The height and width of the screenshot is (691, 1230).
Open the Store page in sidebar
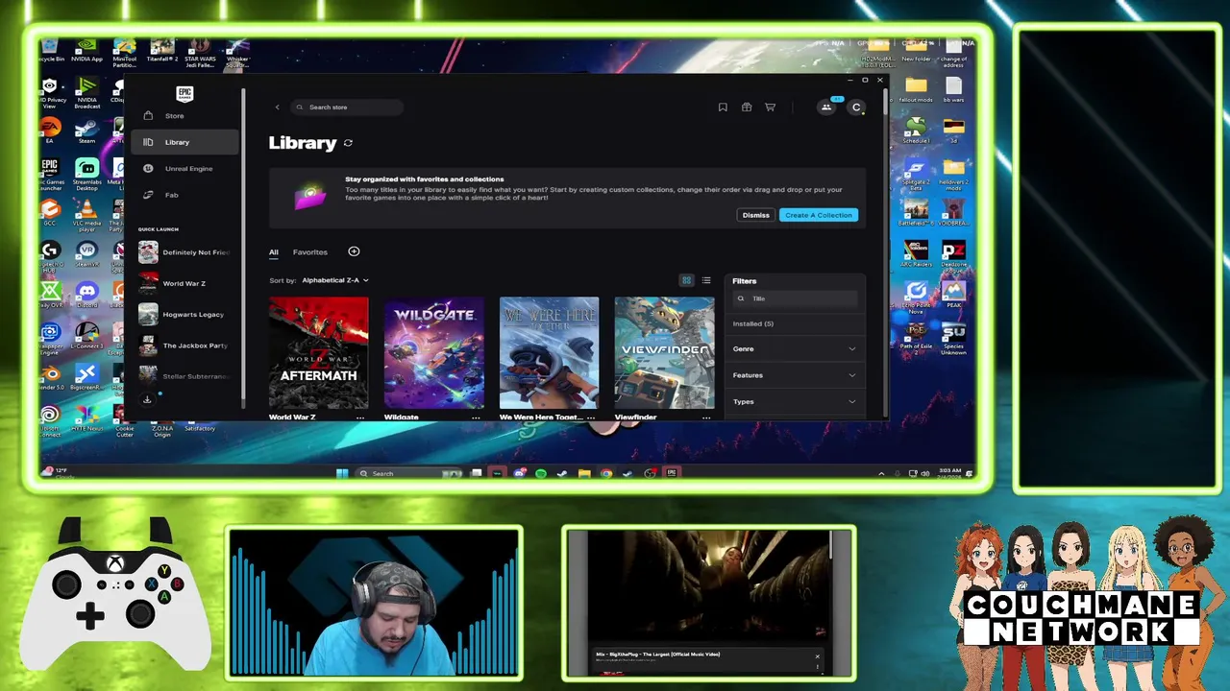[184, 115]
